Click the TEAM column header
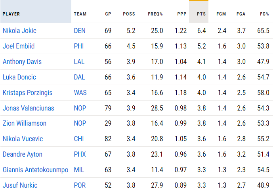 point(80,14)
